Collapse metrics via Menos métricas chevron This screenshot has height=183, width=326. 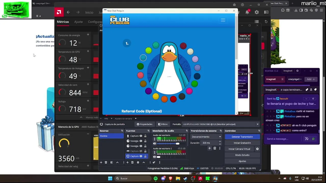(81, 117)
